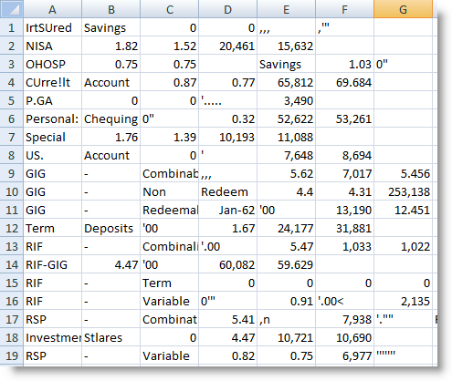Select the Jan-62 cell in row 11
452x381 pixels.
coord(227,210)
